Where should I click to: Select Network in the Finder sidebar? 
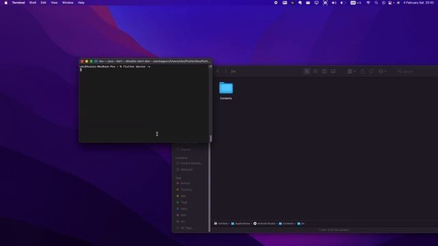[184, 169]
